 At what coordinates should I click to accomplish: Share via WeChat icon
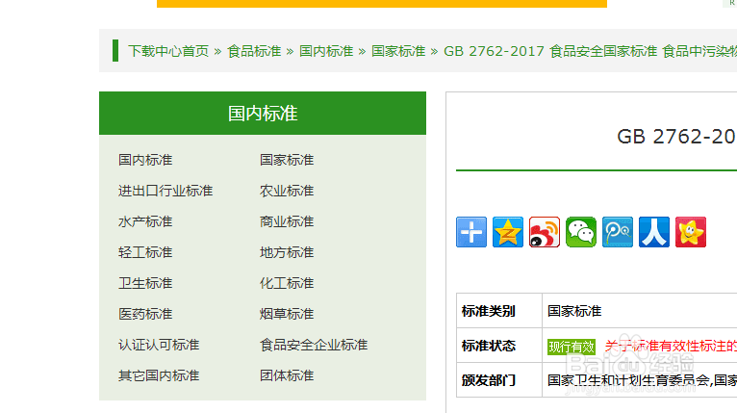click(581, 232)
